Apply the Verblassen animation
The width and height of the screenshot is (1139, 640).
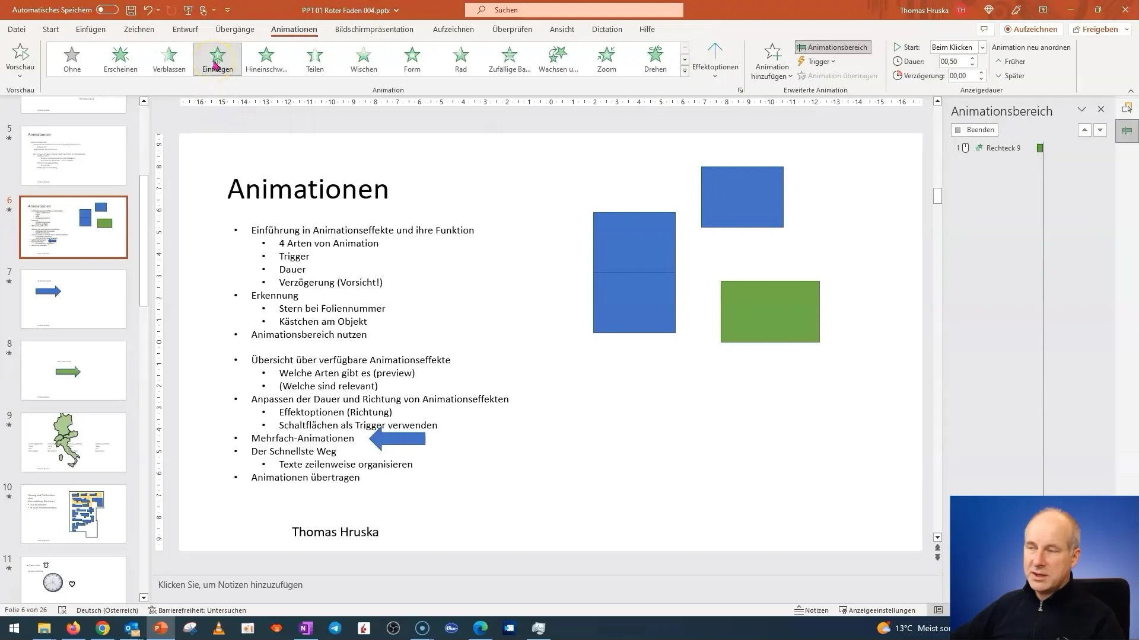coord(169,59)
